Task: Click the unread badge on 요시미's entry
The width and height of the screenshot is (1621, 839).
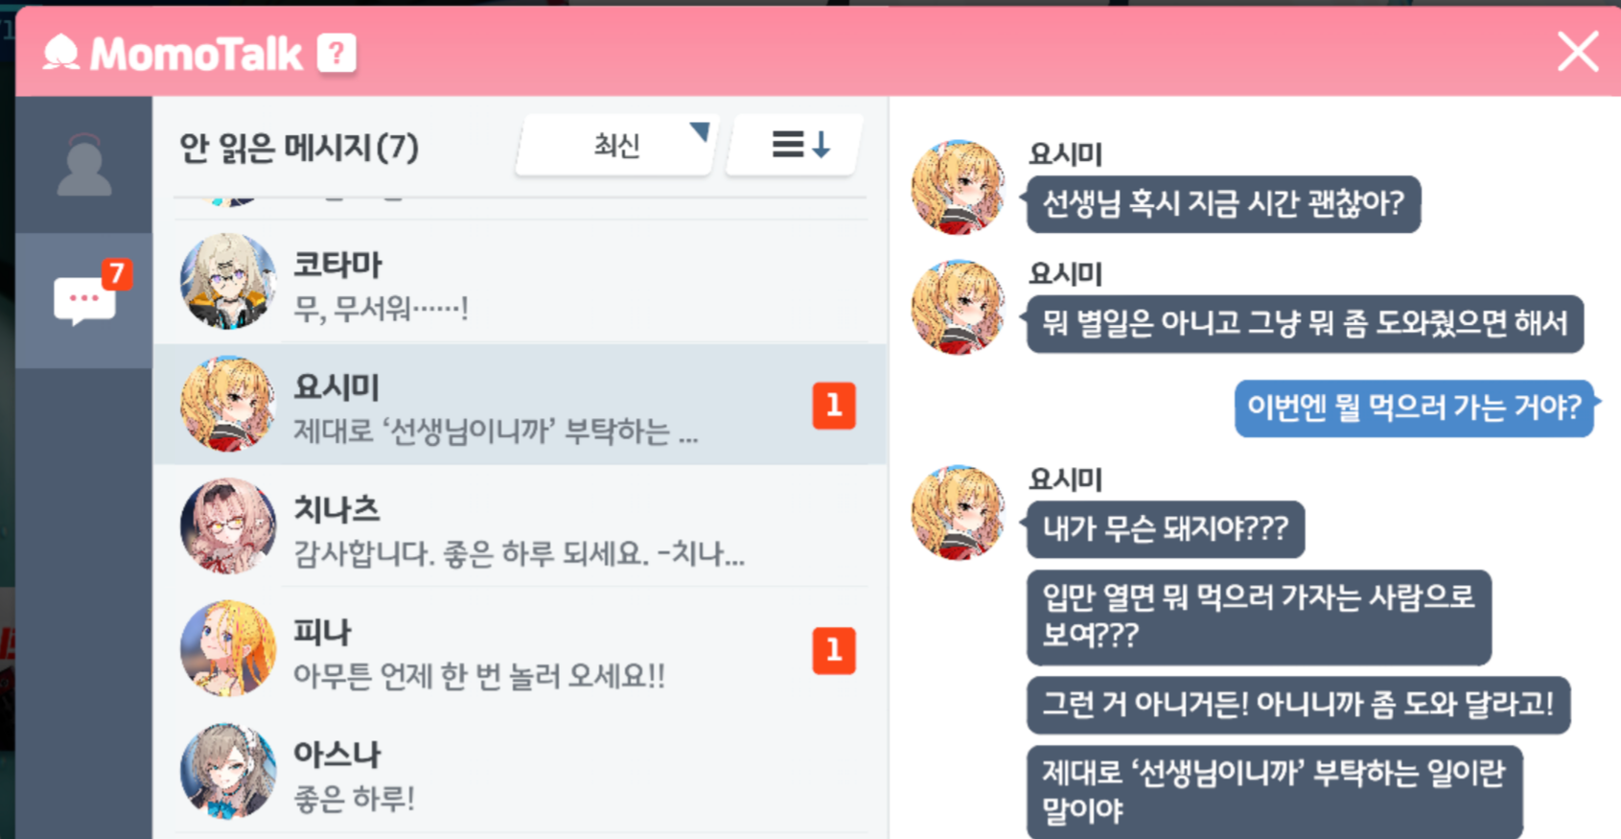Action: coord(834,406)
